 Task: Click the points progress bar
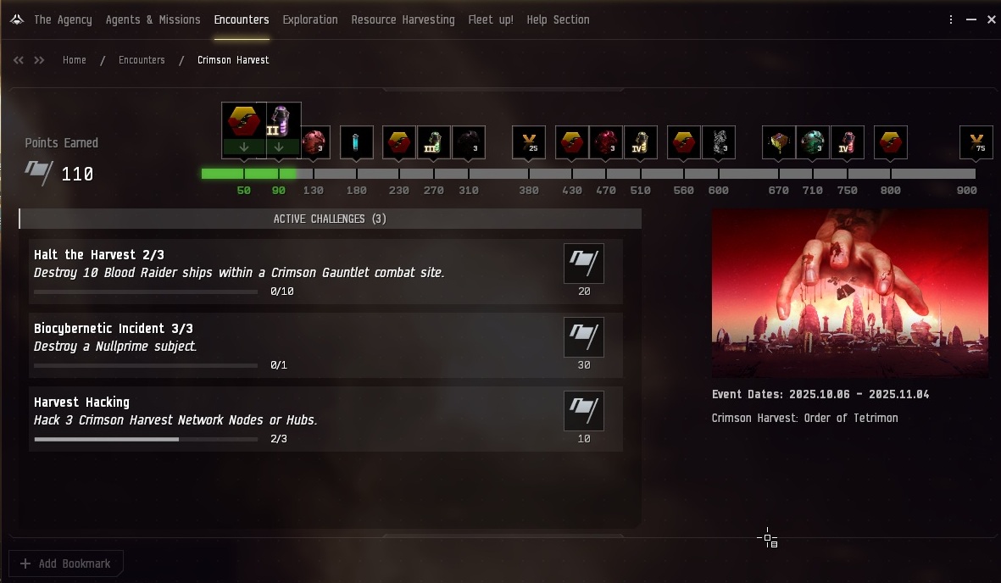coord(588,174)
